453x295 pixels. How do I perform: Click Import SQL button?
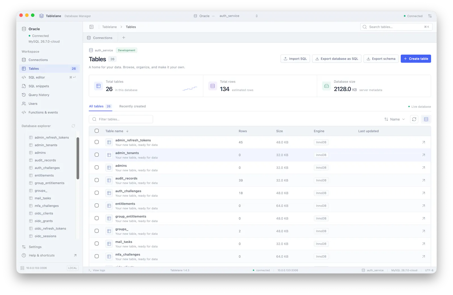point(295,59)
